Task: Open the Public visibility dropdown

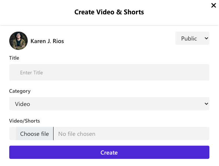Action: click(x=192, y=38)
